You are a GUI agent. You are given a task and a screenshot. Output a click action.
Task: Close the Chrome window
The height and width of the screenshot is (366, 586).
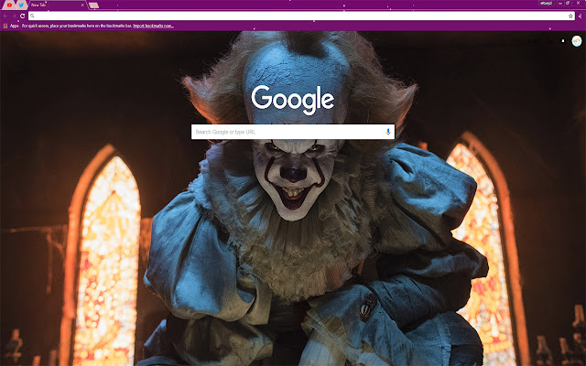tap(579, 3)
